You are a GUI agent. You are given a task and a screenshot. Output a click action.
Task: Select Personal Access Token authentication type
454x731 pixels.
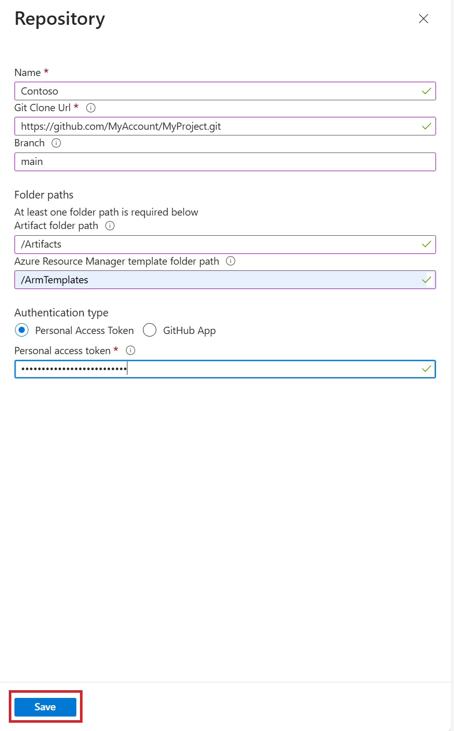(x=22, y=330)
